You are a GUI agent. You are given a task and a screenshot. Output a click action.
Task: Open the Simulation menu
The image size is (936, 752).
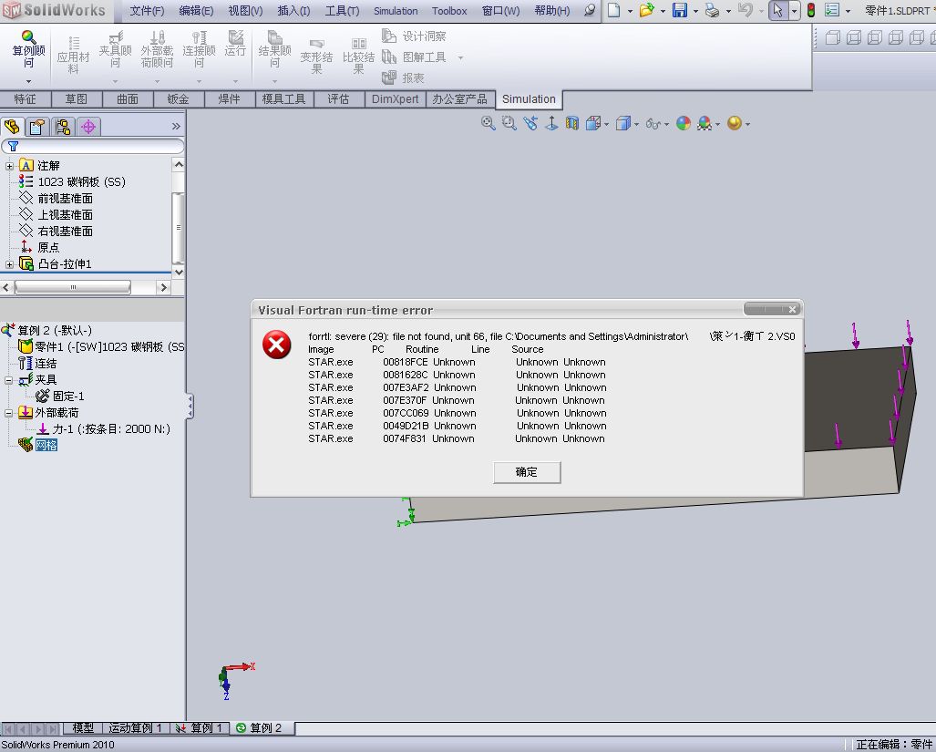(396, 11)
